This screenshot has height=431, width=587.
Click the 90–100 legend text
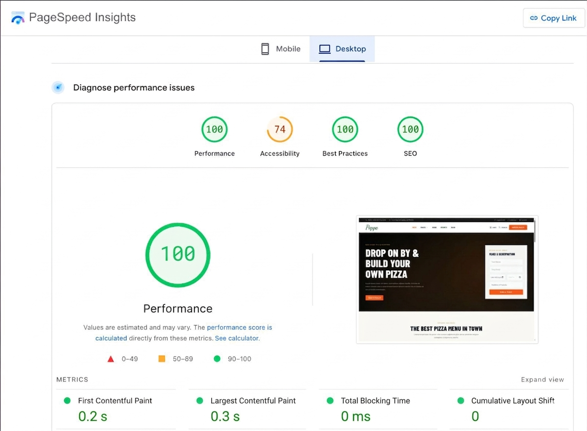240,359
